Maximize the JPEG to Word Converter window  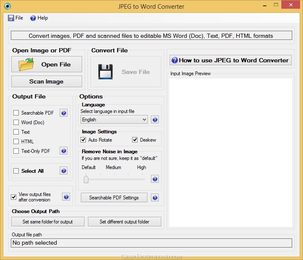(x=276, y=5)
